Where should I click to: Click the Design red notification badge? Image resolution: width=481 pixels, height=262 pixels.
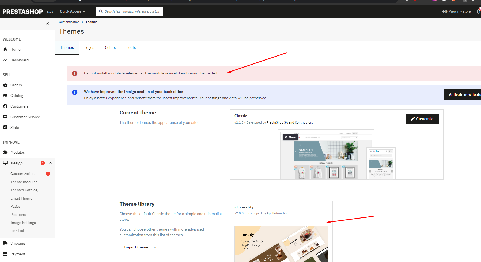click(x=43, y=163)
